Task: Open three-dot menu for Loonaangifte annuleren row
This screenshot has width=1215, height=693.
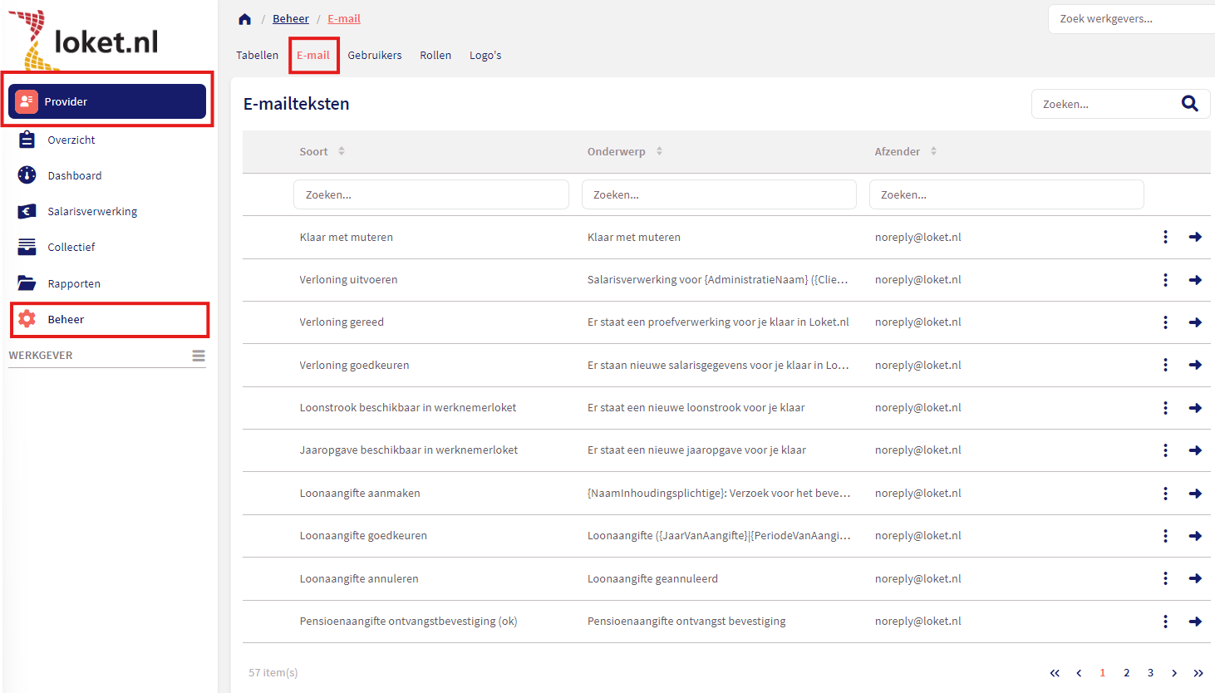Action: [x=1165, y=578]
